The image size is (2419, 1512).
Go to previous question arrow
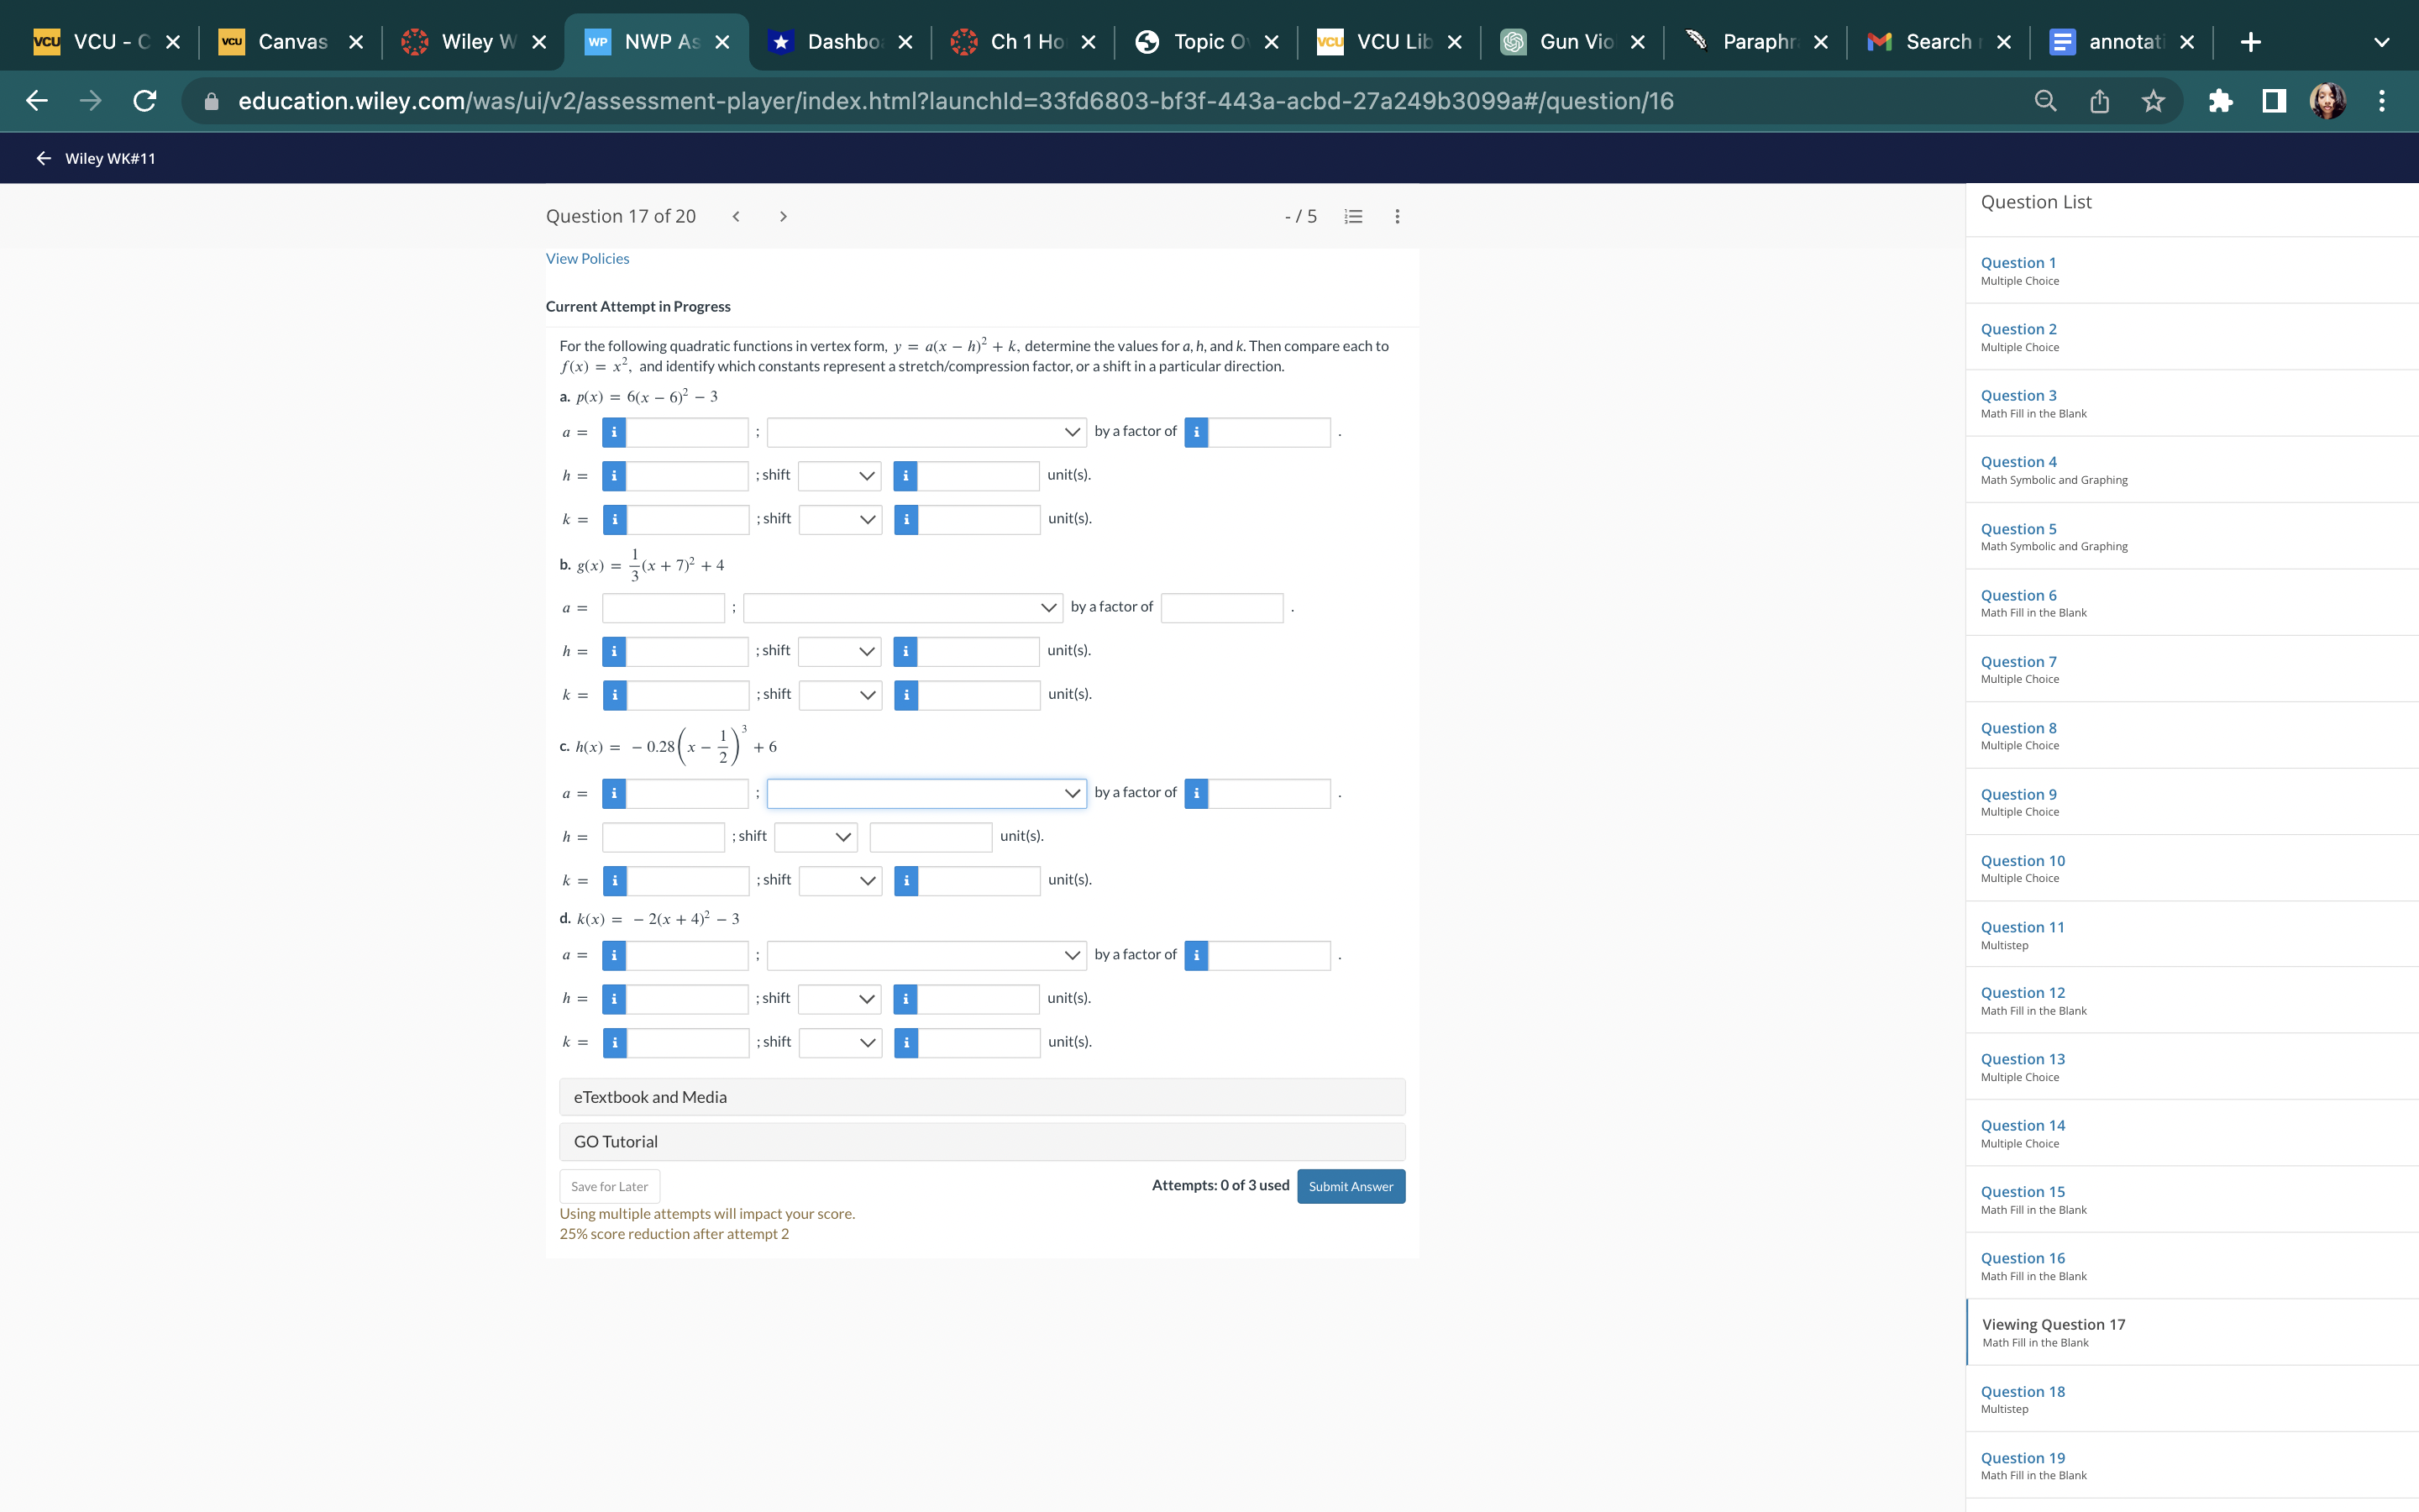736,216
